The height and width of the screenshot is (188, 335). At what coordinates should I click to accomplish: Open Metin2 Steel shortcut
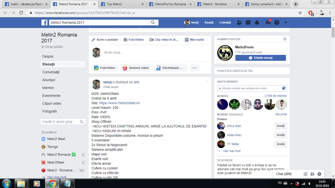click(56, 139)
